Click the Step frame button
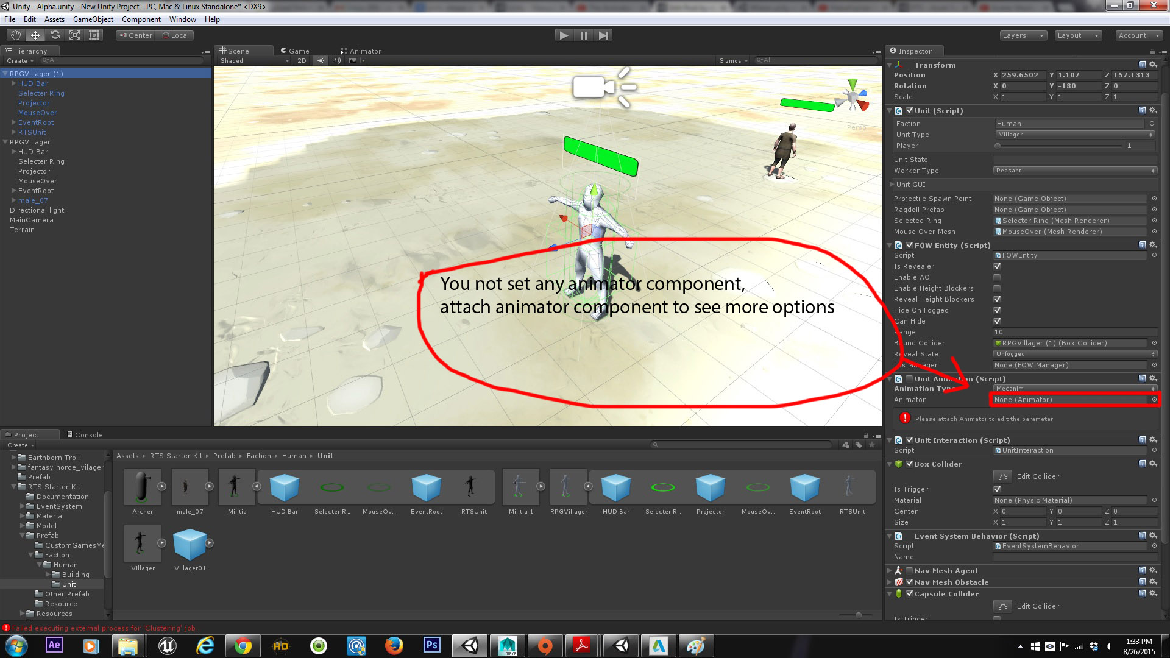 tap(603, 35)
